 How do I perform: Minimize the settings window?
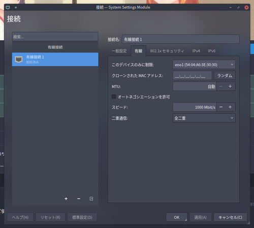[230, 8]
